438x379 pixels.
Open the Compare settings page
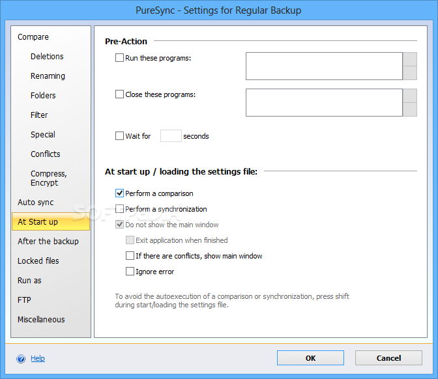pos(33,37)
